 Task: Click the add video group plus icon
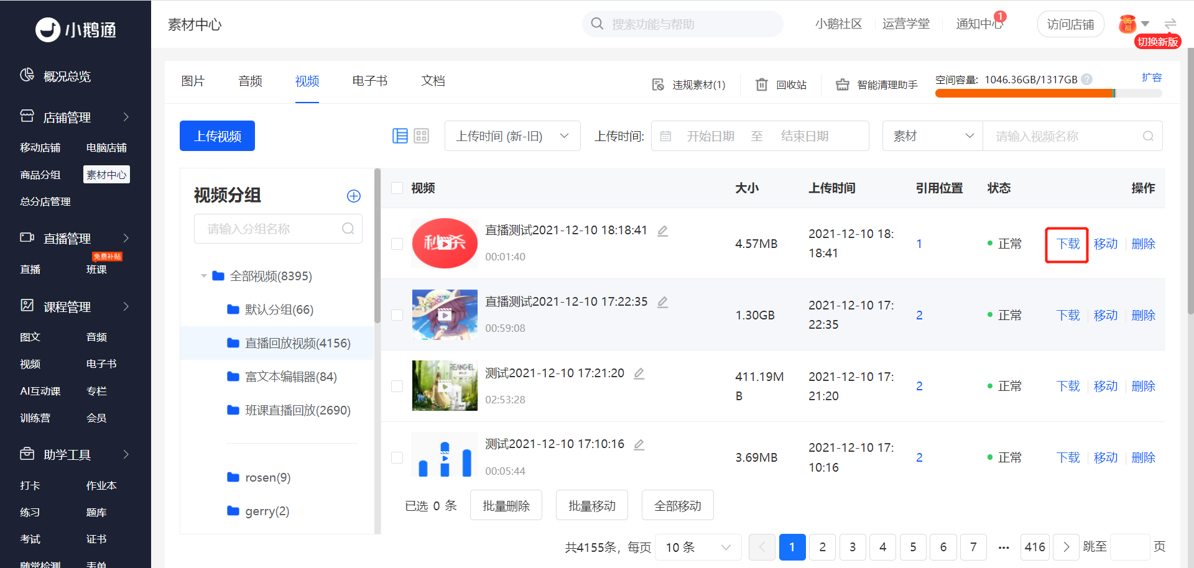point(353,196)
